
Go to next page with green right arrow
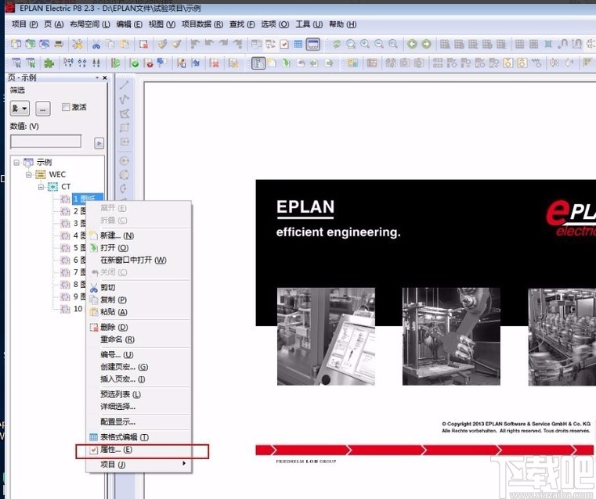click(x=427, y=45)
